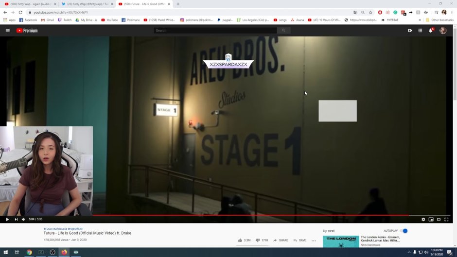Click the address bar URL
457x257 pixels.
tap(61, 12)
